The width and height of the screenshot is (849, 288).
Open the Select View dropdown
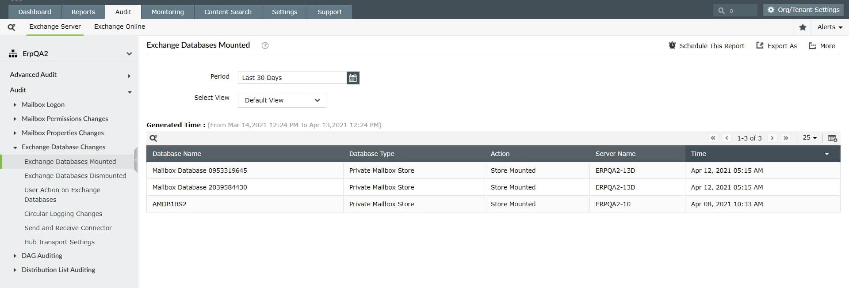(282, 100)
